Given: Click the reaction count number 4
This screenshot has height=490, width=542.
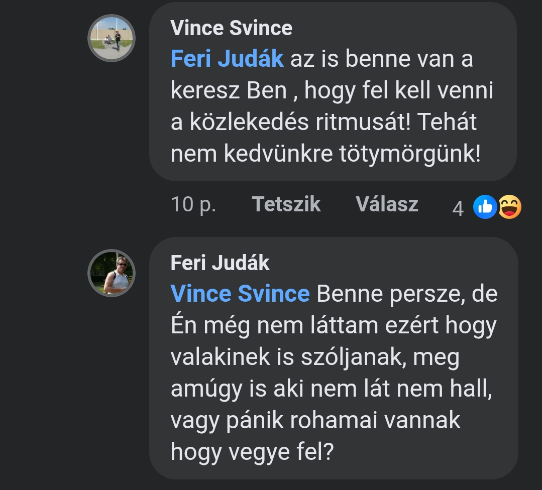Looking at the screenshot, I should [x=458, y=208].
